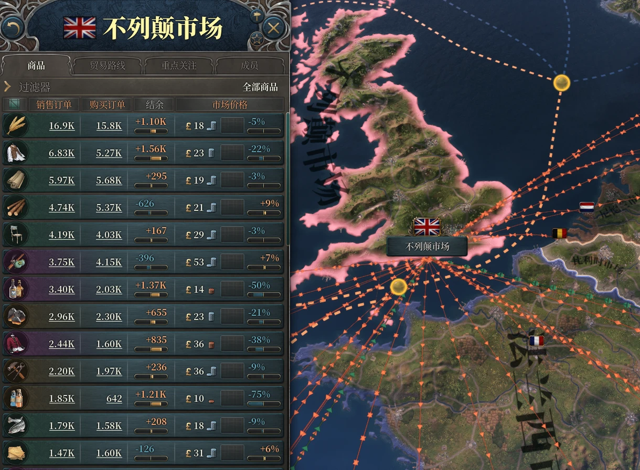Switch to the 重点关注 tab

click(179, 66)
